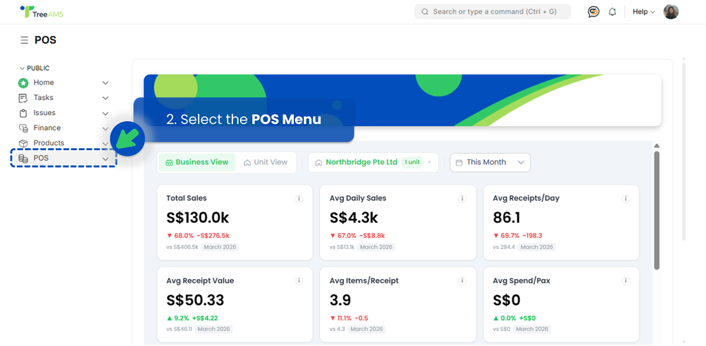Viewport: 706px width, 346px height.
Task: Open the chat messages icon
Action: (593, 12)
